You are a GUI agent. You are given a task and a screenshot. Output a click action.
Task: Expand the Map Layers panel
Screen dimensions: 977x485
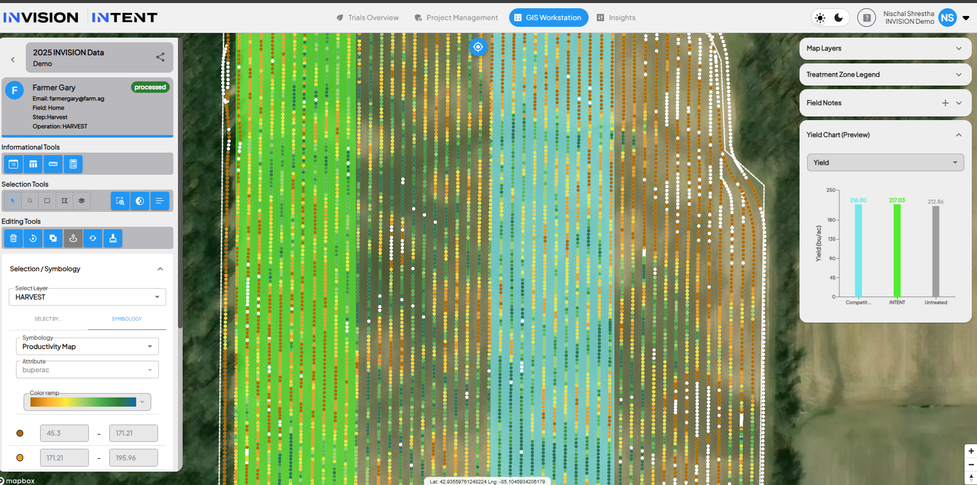(885, 48)
